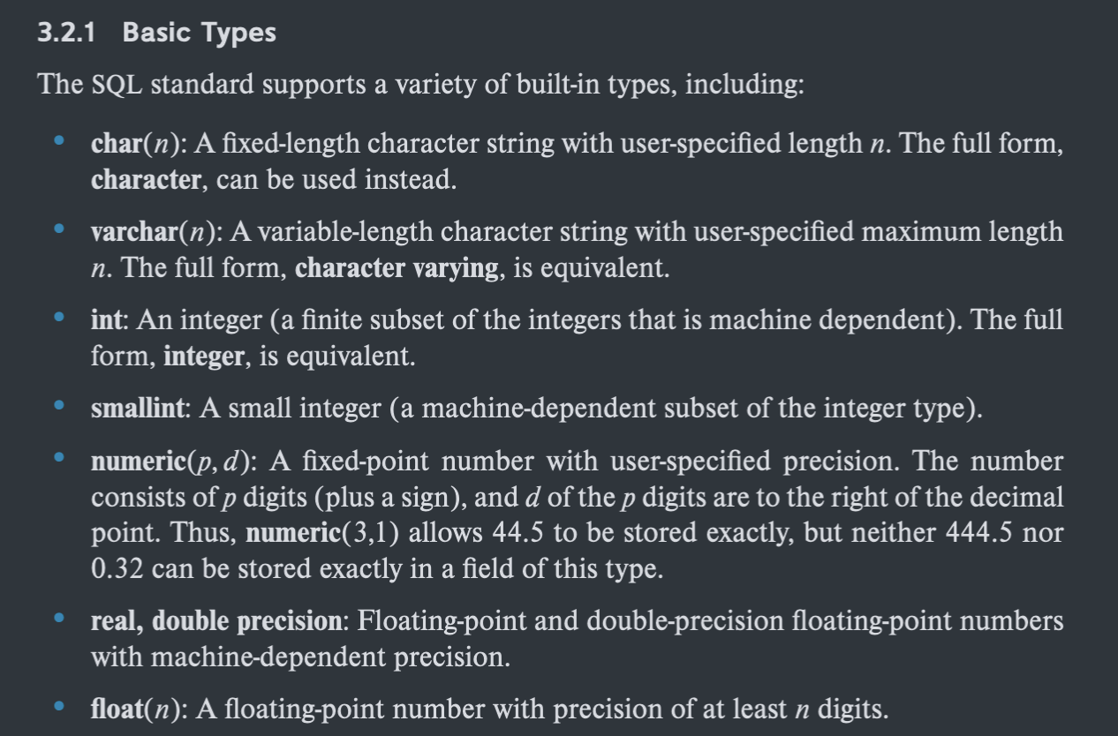1118x736 pixels.
Task: Click the bold "smallint" keyword
Action: click(x=139, y=409)
